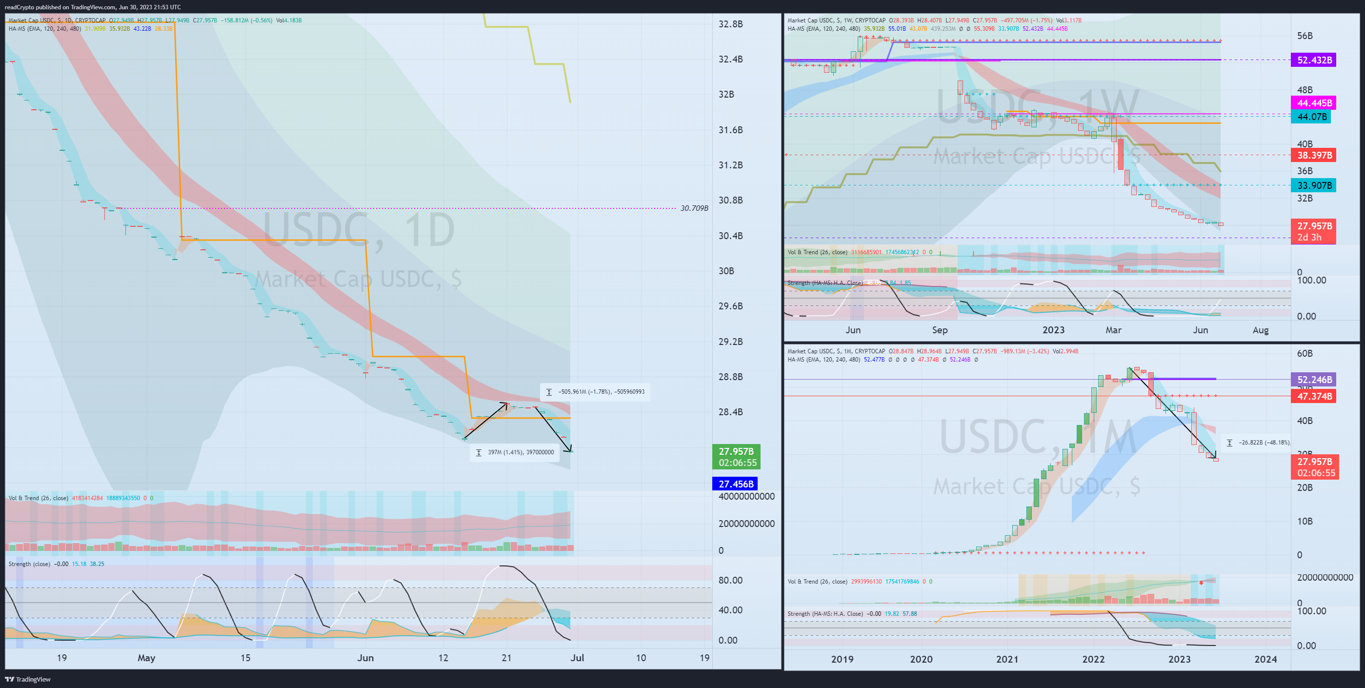
Task: Click the magenta 44.445B label on weekly chart
Action: coord(1313,103)
